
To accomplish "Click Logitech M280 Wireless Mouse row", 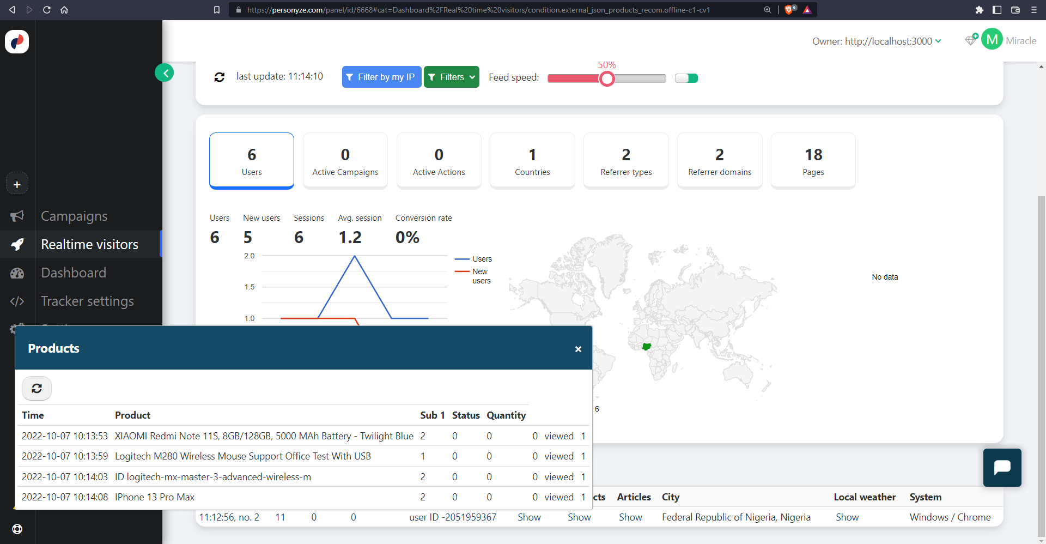I will coord(304,456).
